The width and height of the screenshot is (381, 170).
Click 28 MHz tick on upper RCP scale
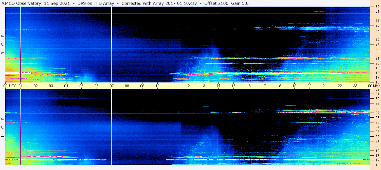click(x=377, y=25)
